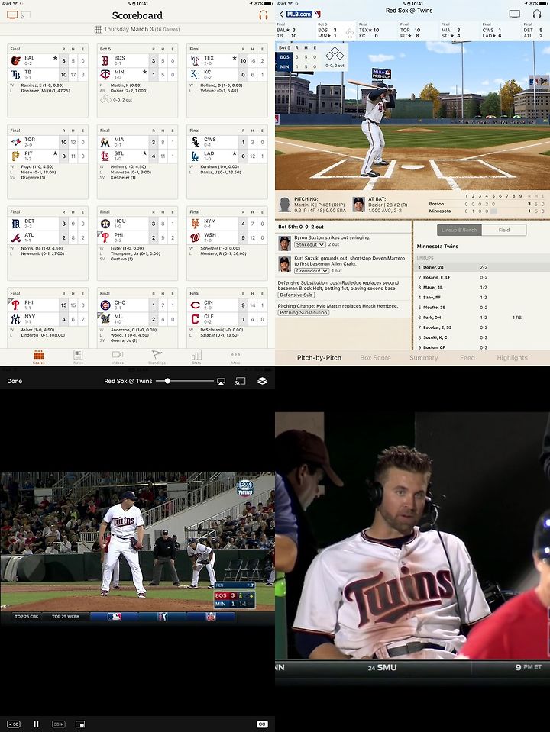
Task: Open the MIA vs STL game card
Action: point(137,162)
